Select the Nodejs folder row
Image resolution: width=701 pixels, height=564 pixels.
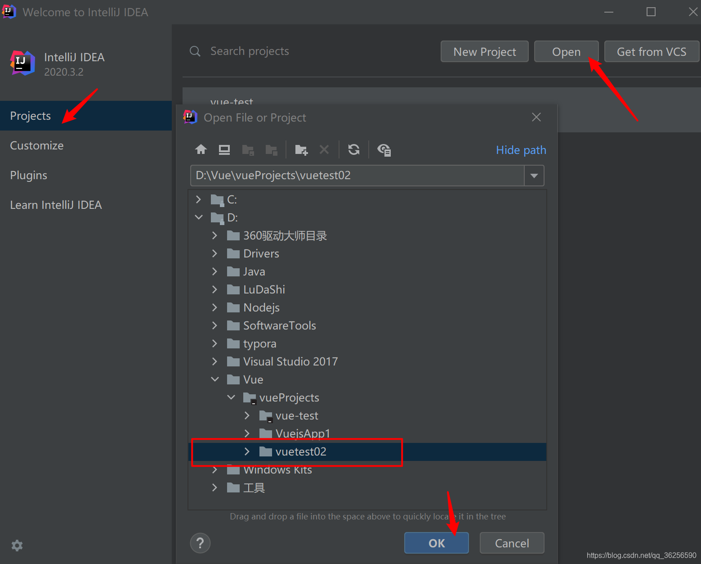[367, 308]
